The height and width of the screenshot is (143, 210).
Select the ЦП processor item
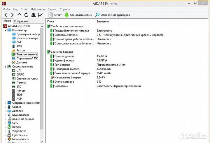coord(16,70)
